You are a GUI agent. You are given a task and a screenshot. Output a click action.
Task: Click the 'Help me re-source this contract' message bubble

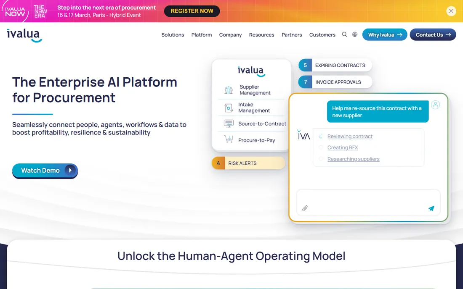click(378, 112)
